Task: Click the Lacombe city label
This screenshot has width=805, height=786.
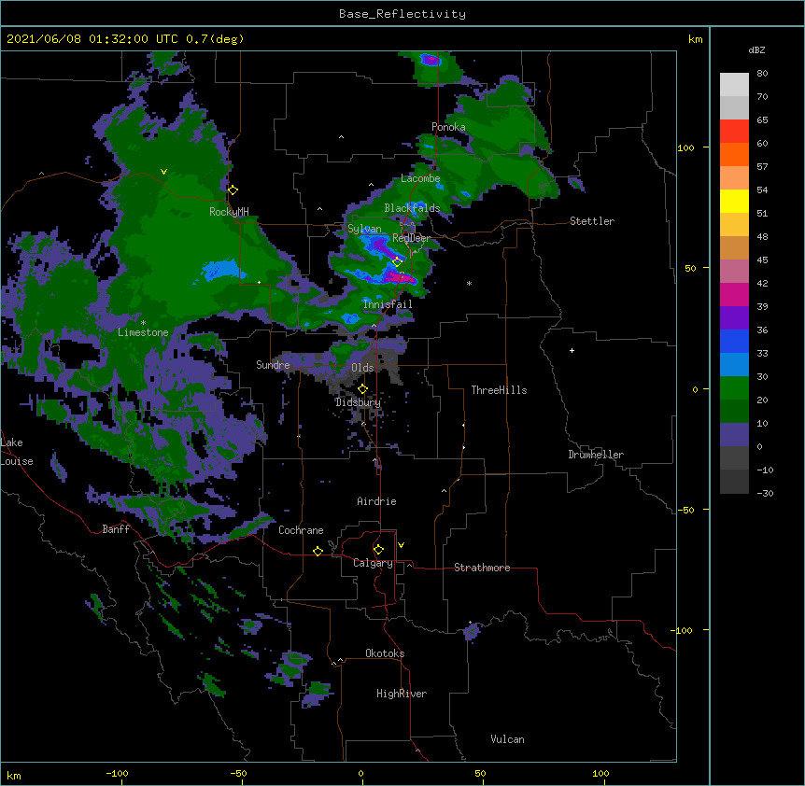Action: tap(420, 178)
